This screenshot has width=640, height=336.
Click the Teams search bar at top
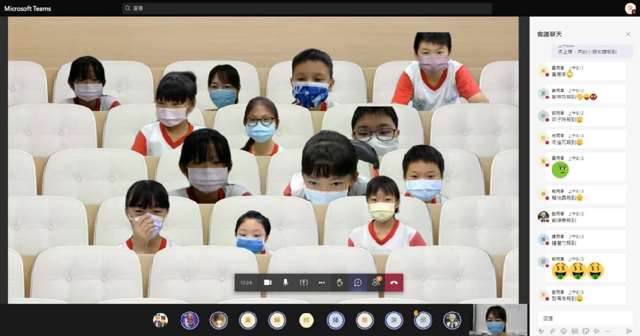pos(307,9)
